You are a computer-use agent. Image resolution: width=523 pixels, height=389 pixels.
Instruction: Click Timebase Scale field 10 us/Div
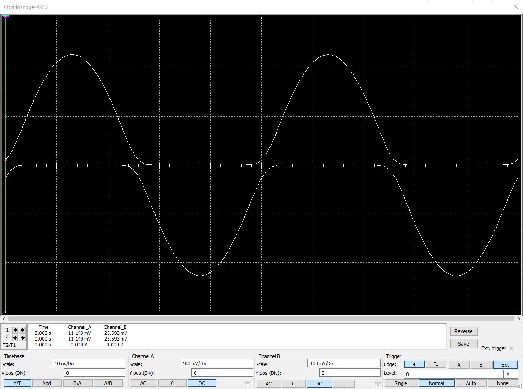[x=89, y=363]
